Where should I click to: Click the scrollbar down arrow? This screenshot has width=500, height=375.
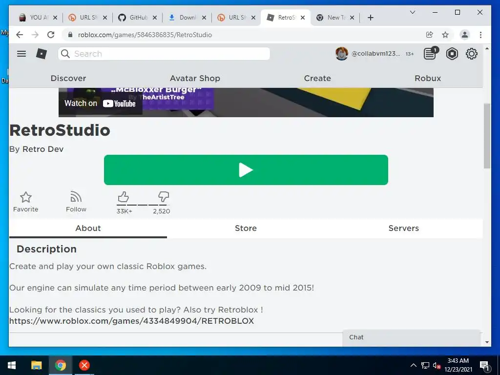[487, 342]
